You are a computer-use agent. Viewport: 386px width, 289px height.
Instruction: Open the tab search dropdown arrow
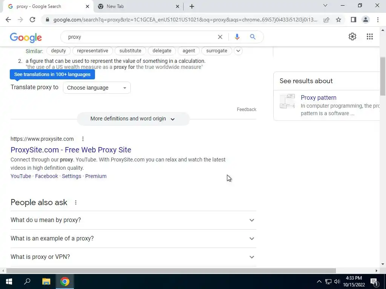coord(325,5)
